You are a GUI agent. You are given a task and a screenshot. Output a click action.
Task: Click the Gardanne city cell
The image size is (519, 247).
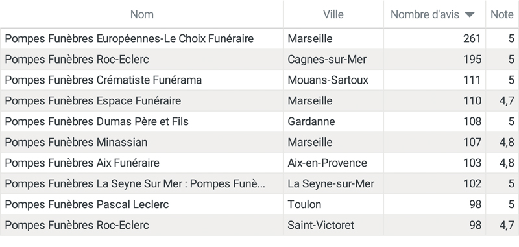coord(333,122)
